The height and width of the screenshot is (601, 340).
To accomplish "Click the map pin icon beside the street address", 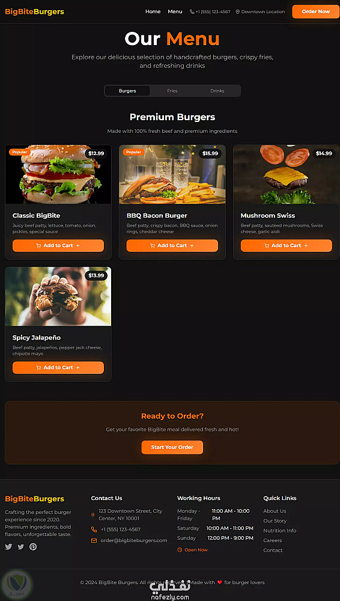I will [93, 515].
